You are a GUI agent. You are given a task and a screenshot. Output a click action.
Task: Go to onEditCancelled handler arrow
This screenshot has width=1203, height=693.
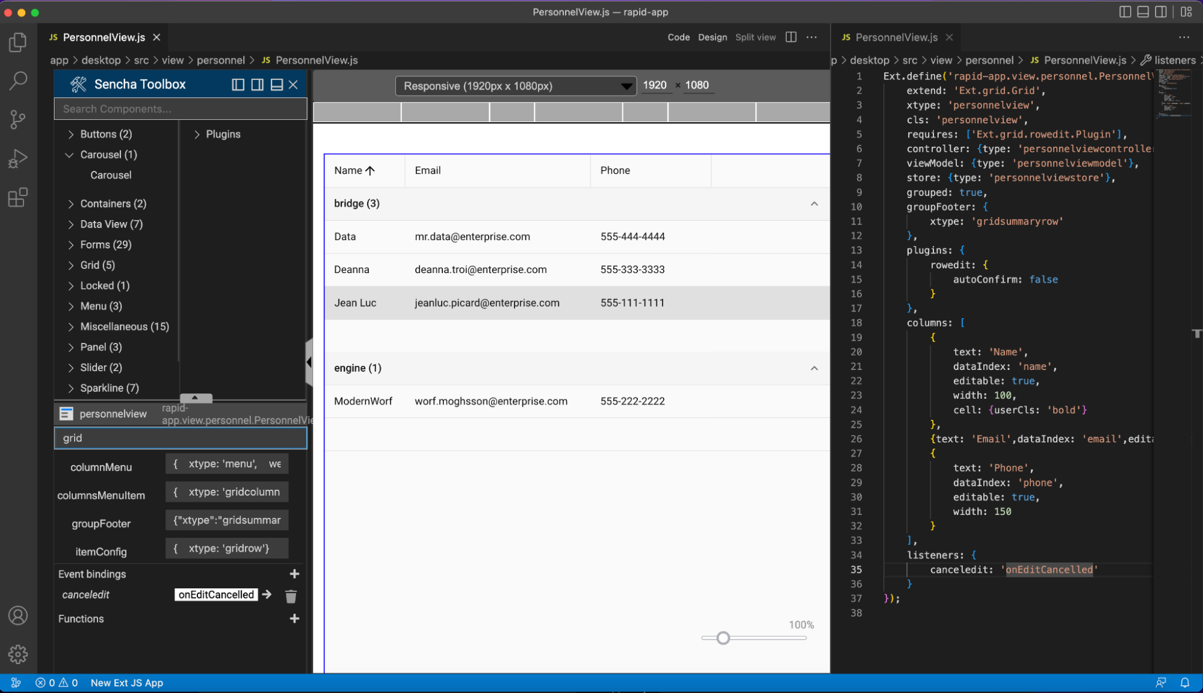pos(267,594)
